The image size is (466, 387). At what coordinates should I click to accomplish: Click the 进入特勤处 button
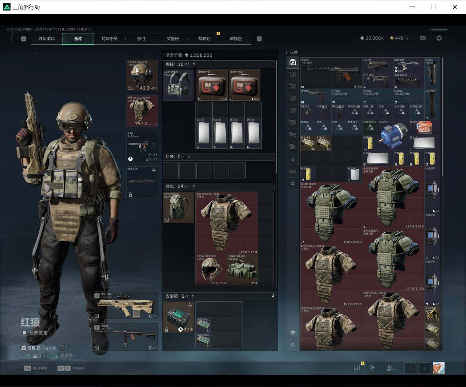pos(36,368)
